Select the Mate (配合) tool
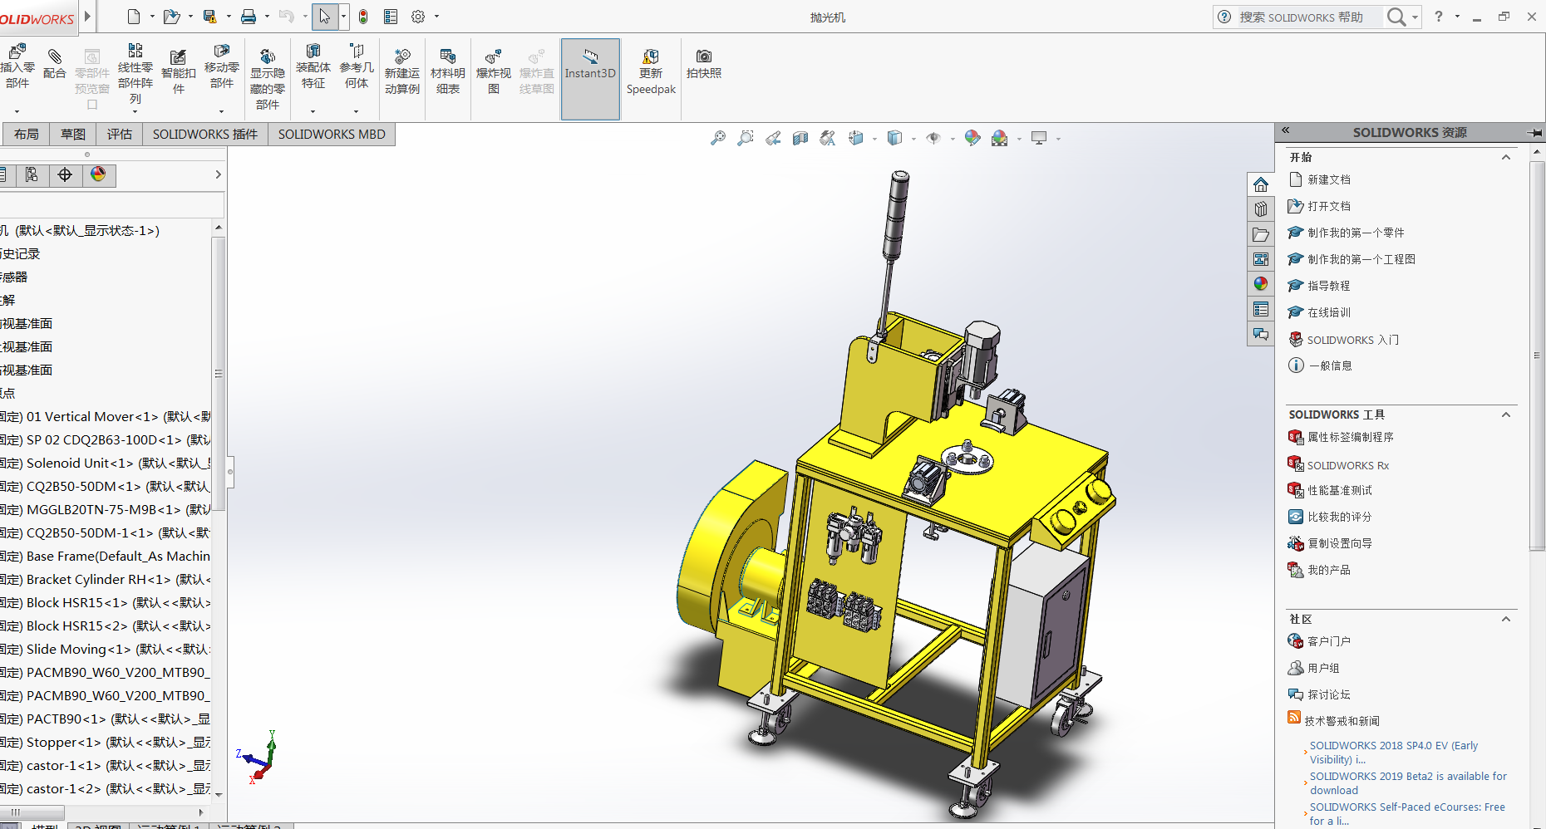 pyautogui.click(x=54, y=65)
